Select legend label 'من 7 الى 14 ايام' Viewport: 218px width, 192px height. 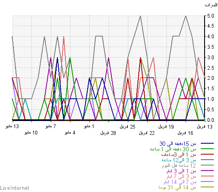(180, 182)
